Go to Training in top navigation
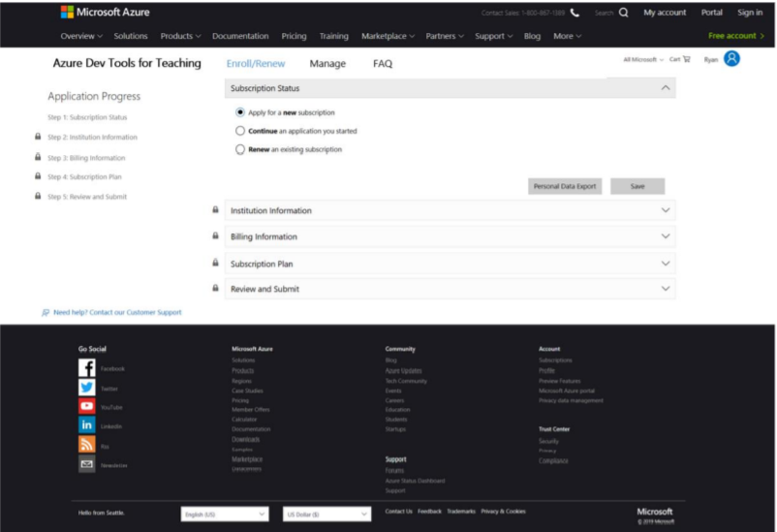Viewport: 777px width, 532px height. pyautogui.click(x=333, y=36)
